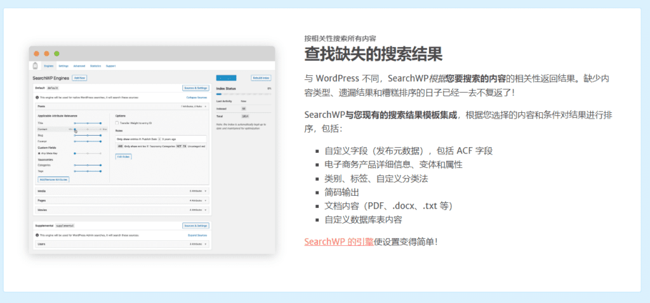
Task: Click the bullet '文档内容（PDF、.docx、.txt 等）'
Action: [388, 206]
